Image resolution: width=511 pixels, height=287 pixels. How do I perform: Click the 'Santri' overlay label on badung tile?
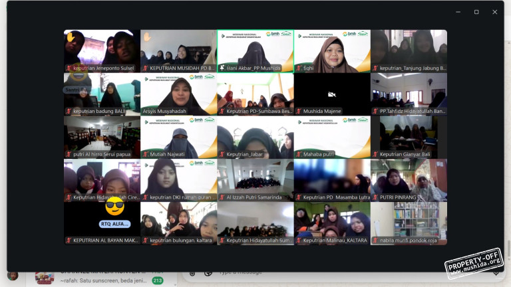[76, 90]
